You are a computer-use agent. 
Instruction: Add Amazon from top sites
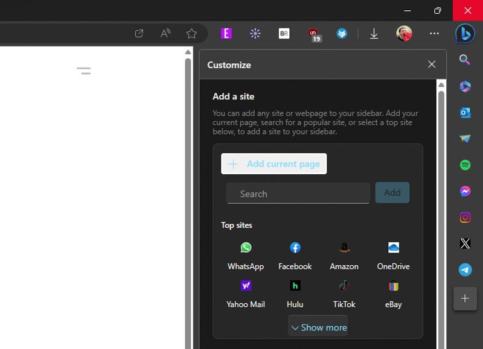(344, 256)
